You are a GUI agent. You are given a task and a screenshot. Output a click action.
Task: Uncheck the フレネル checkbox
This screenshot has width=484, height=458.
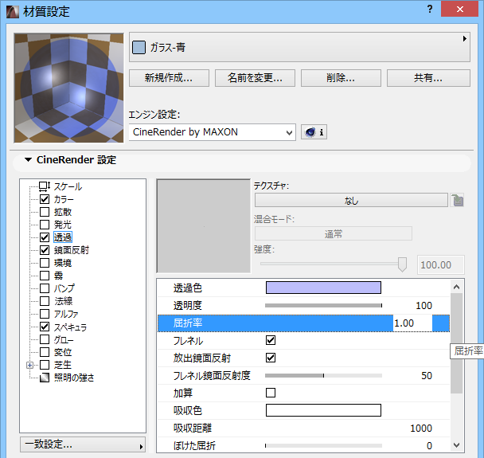click(271, 340)
